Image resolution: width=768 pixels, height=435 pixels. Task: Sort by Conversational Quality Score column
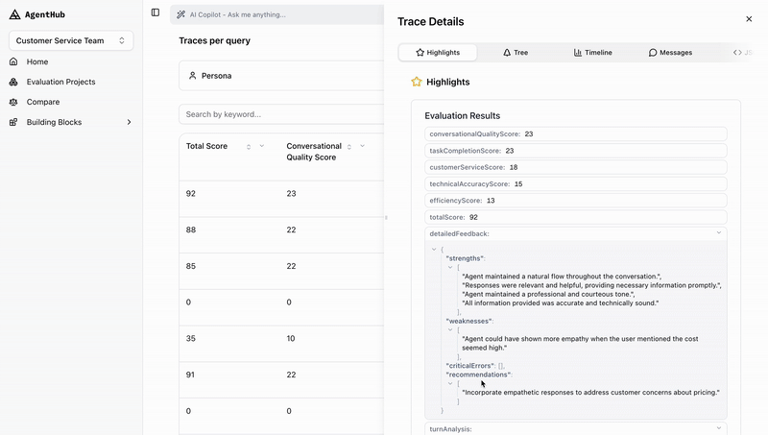point(349,147)
